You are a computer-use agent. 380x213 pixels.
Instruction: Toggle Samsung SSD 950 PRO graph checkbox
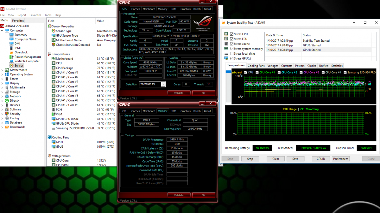coord(345,72)
